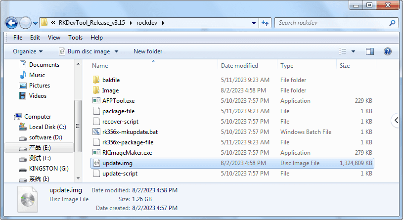
Task: Click the New folder button
Action: 148,51
